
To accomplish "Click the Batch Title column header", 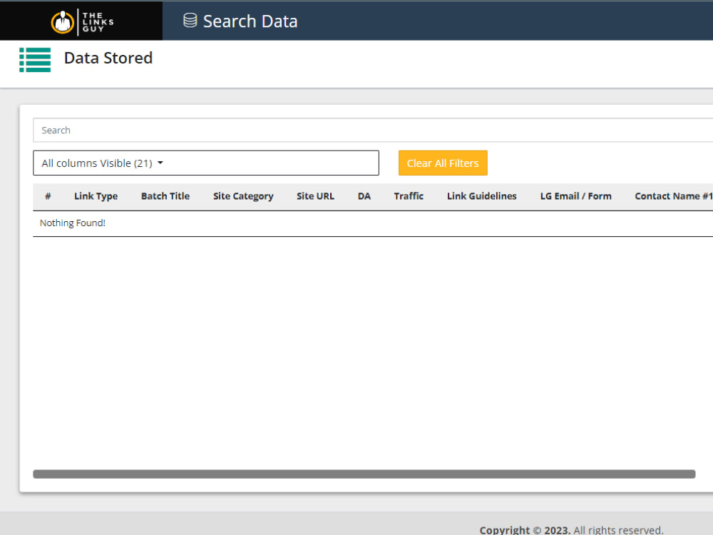I will (x=165, y=196).
